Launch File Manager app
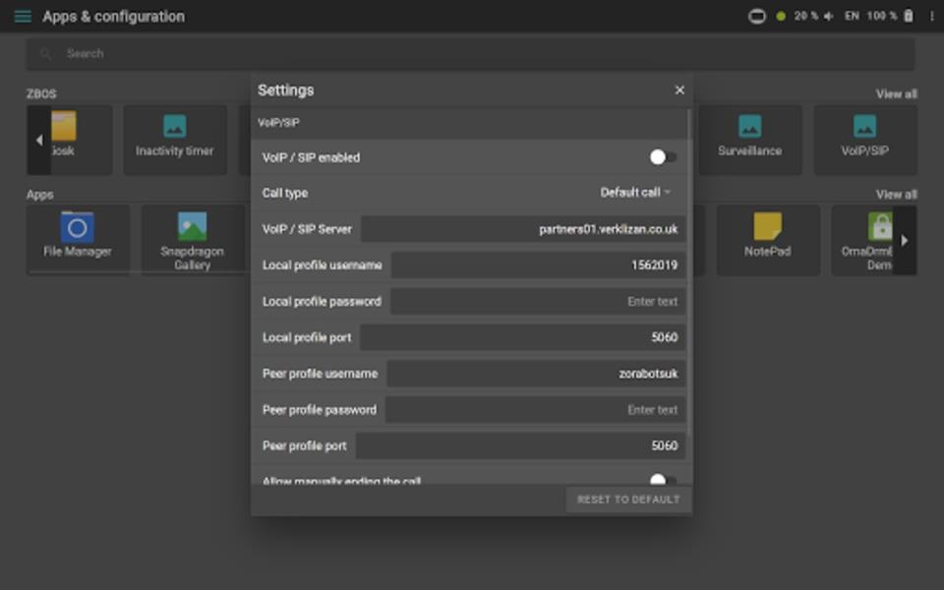 [78, 240]
